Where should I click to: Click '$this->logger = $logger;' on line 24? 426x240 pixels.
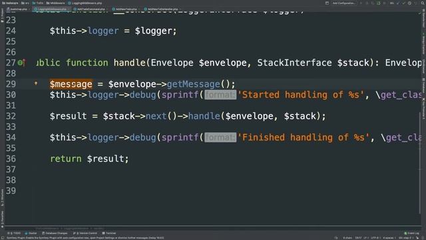pos(113,31)
